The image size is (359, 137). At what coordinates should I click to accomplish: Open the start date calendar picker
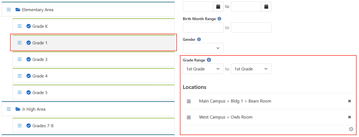coord(218,7)
